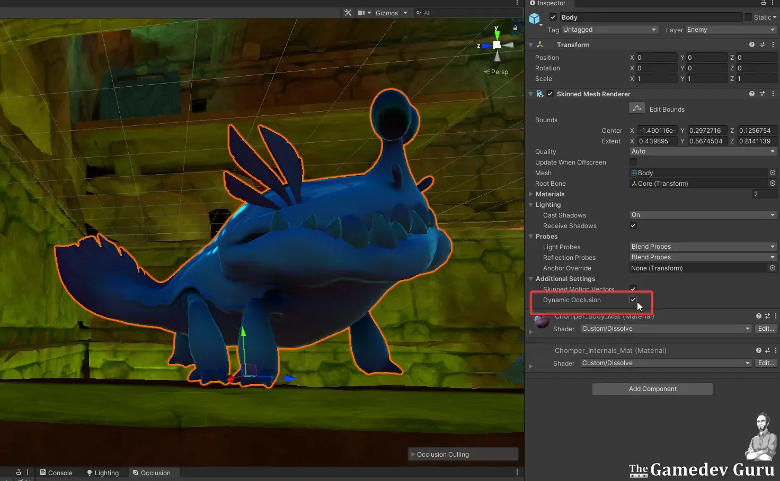
Task: Open the Light Probes dropdown
Action: pos(703,246)
